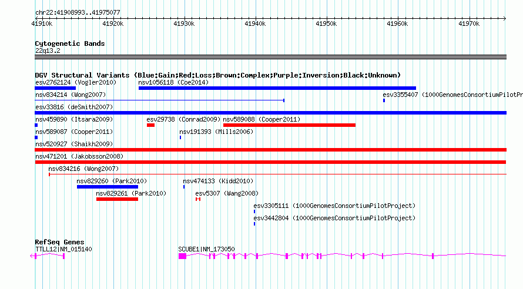Open the nsv589088 (Cooper2011) text label
The height and width of the screenshot is (289, 523).
[x=262, y=119]
